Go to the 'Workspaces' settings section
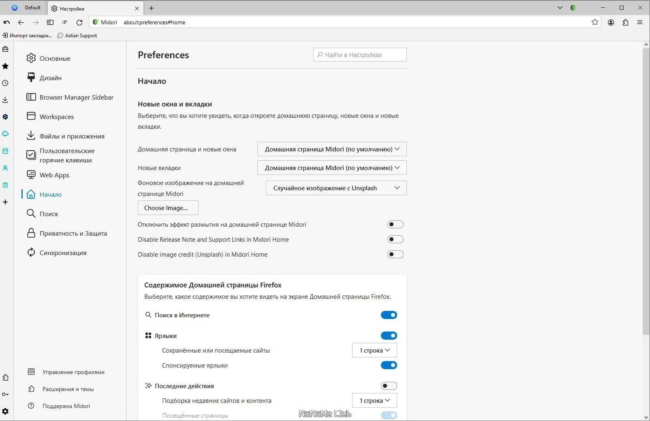 pyautogui.click(x=70, y=117)
